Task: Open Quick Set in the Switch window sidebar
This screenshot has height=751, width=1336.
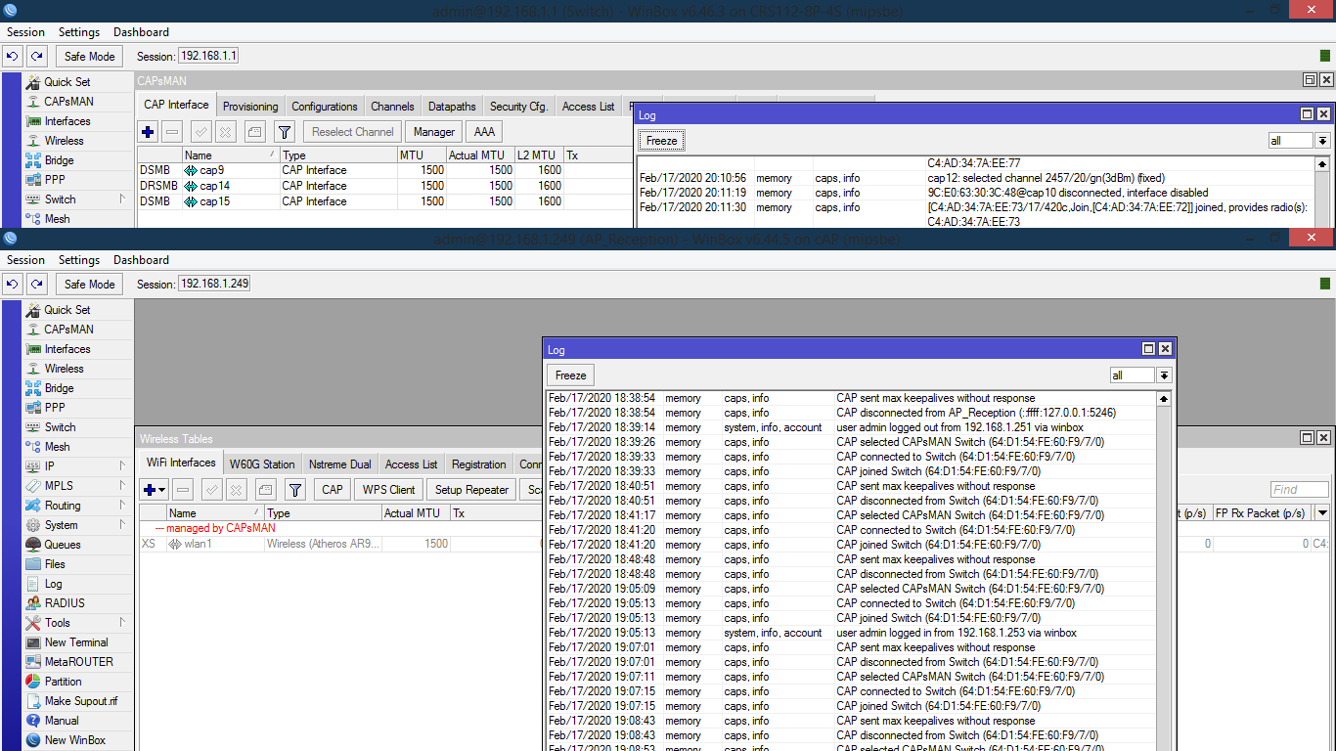Action: click(67, 82)
